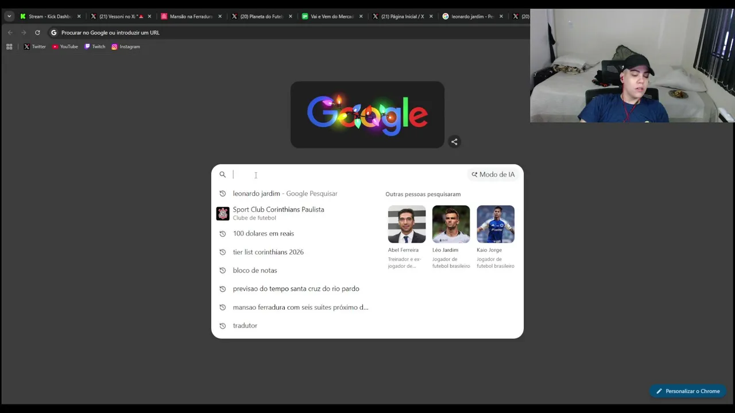
Task: Focus the address bar URL field
Action: coord(287,33)
